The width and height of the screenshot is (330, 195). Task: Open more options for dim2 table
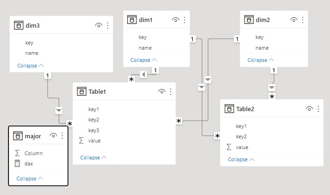point(302,20)
